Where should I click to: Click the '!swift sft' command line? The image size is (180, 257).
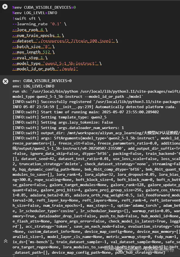(x=26, y=18)
